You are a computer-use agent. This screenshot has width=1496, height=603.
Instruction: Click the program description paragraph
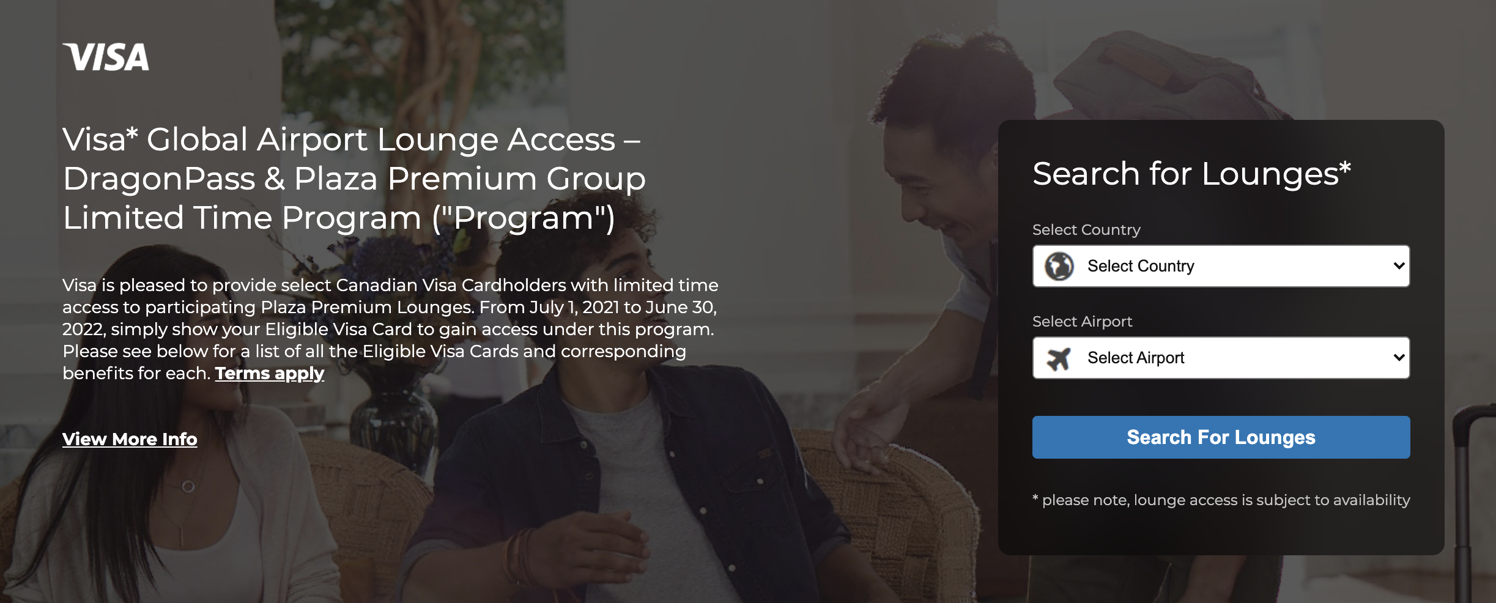tap(390, 329)
